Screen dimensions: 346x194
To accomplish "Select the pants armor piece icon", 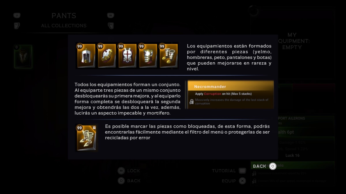I will point(148,56).
